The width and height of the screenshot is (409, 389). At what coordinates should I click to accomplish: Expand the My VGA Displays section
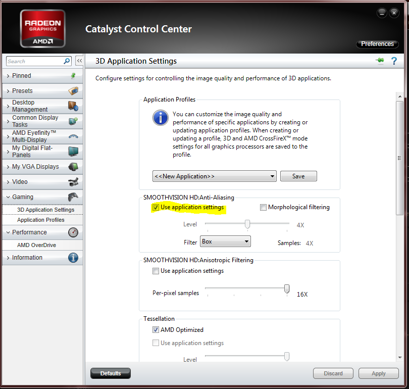tap(42, 166)
